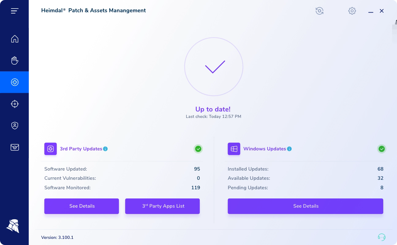Click the green status check for Windows Updates

point(382,149)
